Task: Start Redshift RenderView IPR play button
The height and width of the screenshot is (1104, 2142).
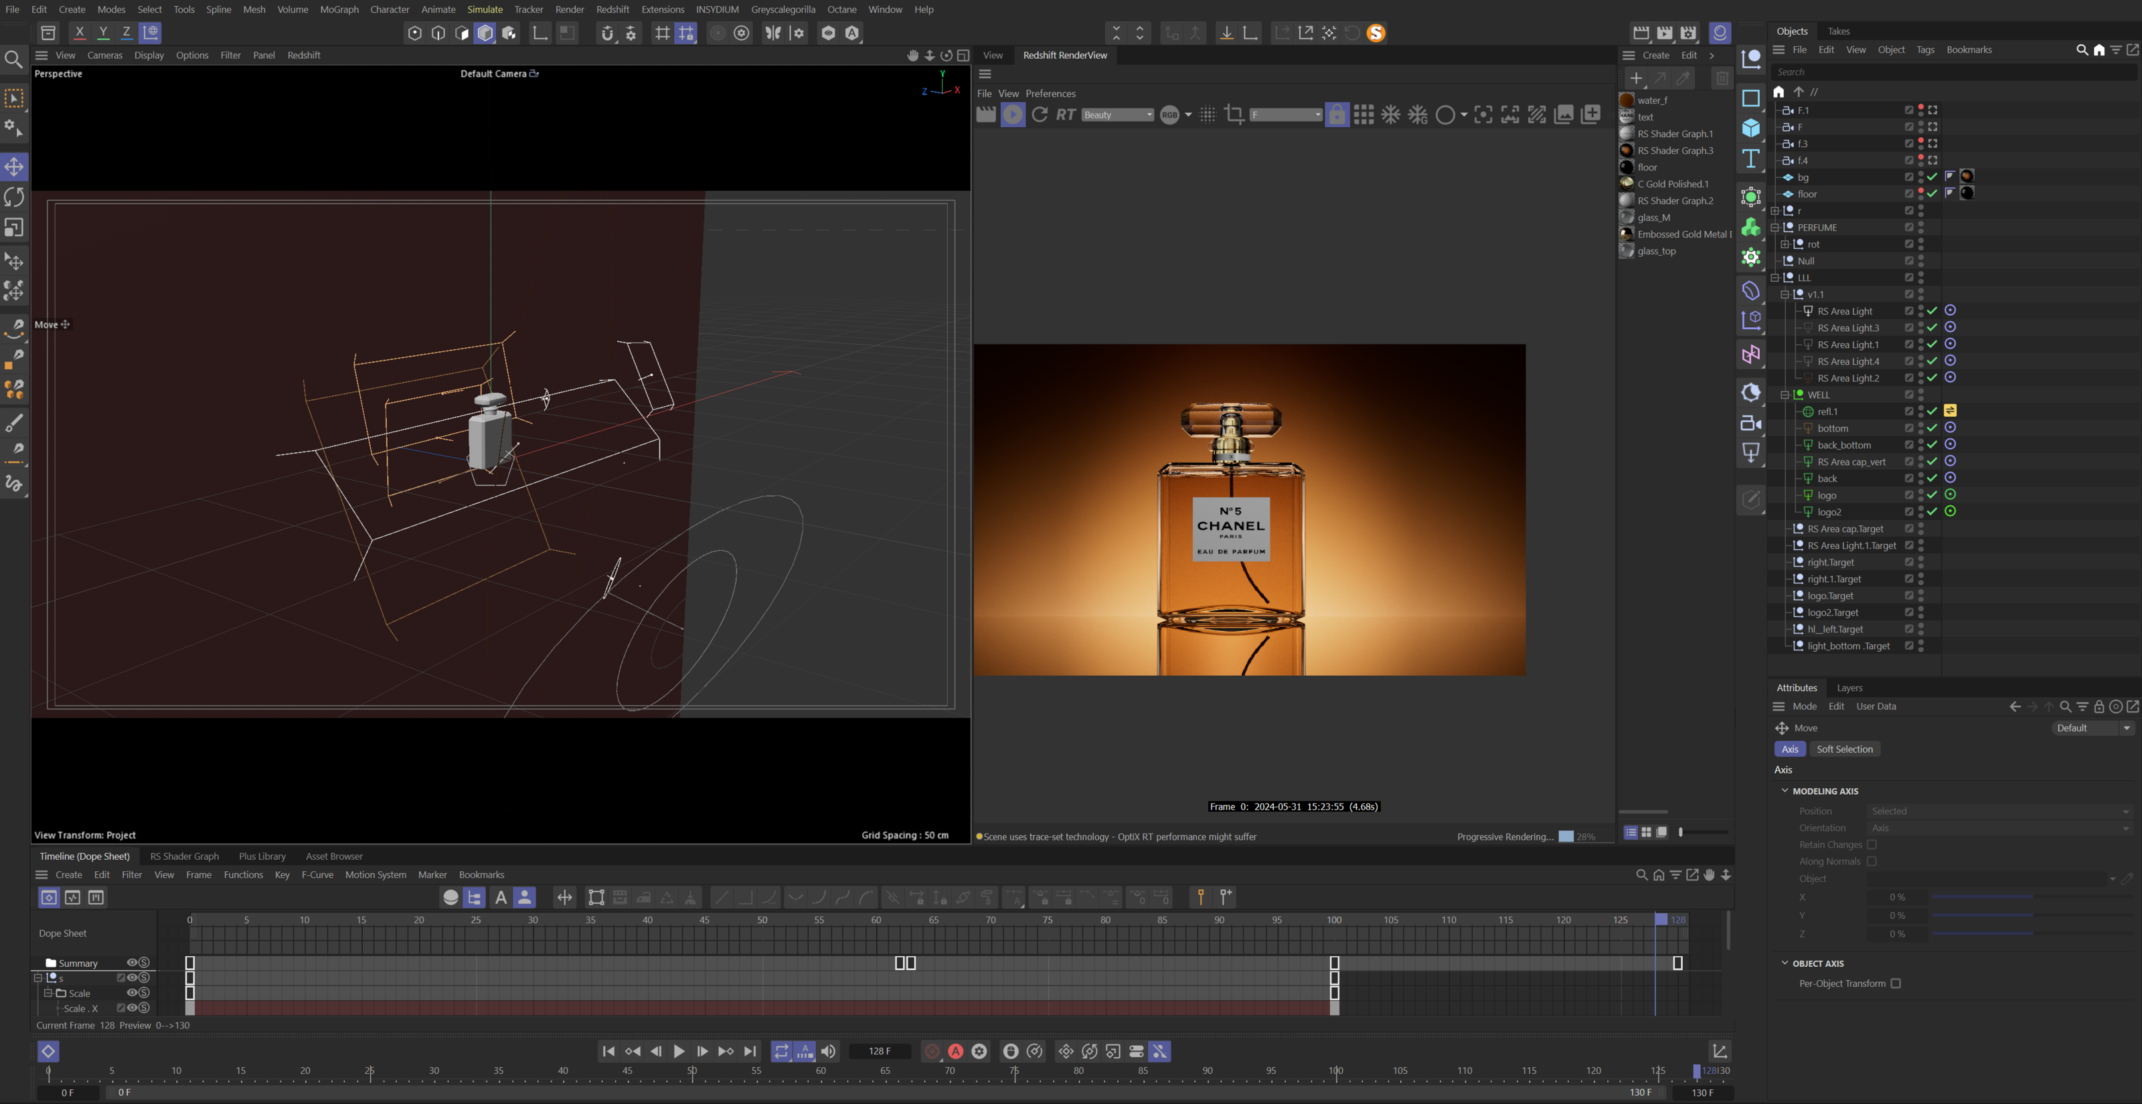Action: 1012,114
